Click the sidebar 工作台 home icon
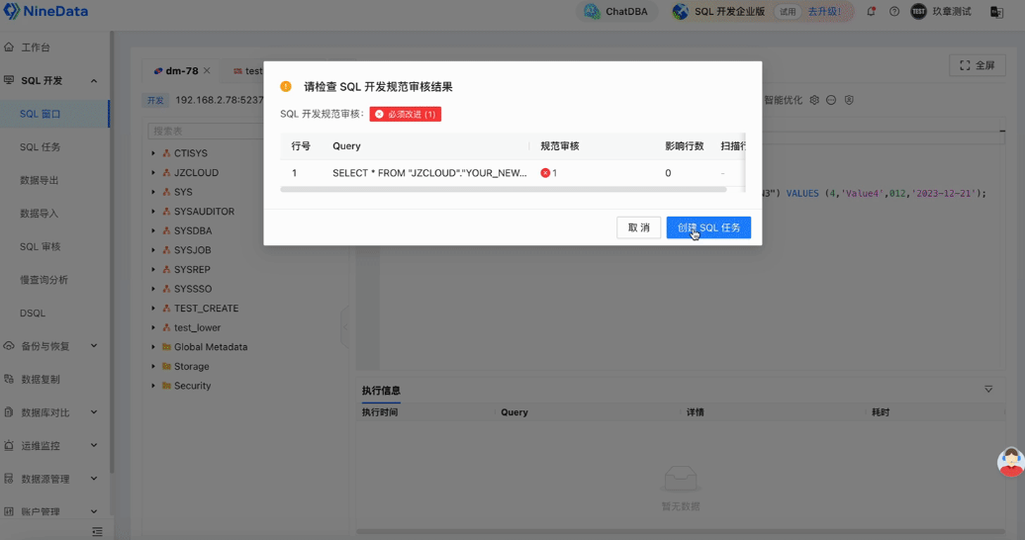The image size is (1025, 540). tap(9, 47)
